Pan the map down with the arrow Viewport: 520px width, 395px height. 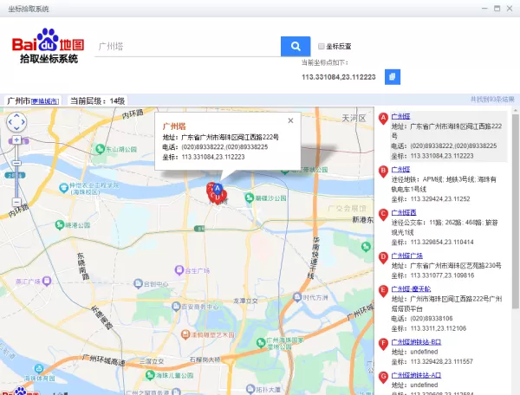click(16, 128)
